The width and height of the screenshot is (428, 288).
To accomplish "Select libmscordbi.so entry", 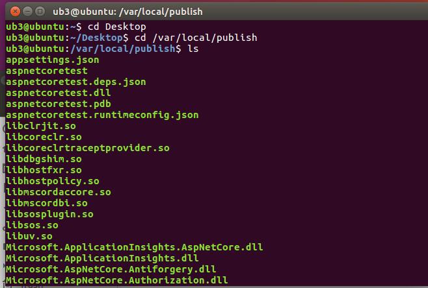I will coord(47,203).
